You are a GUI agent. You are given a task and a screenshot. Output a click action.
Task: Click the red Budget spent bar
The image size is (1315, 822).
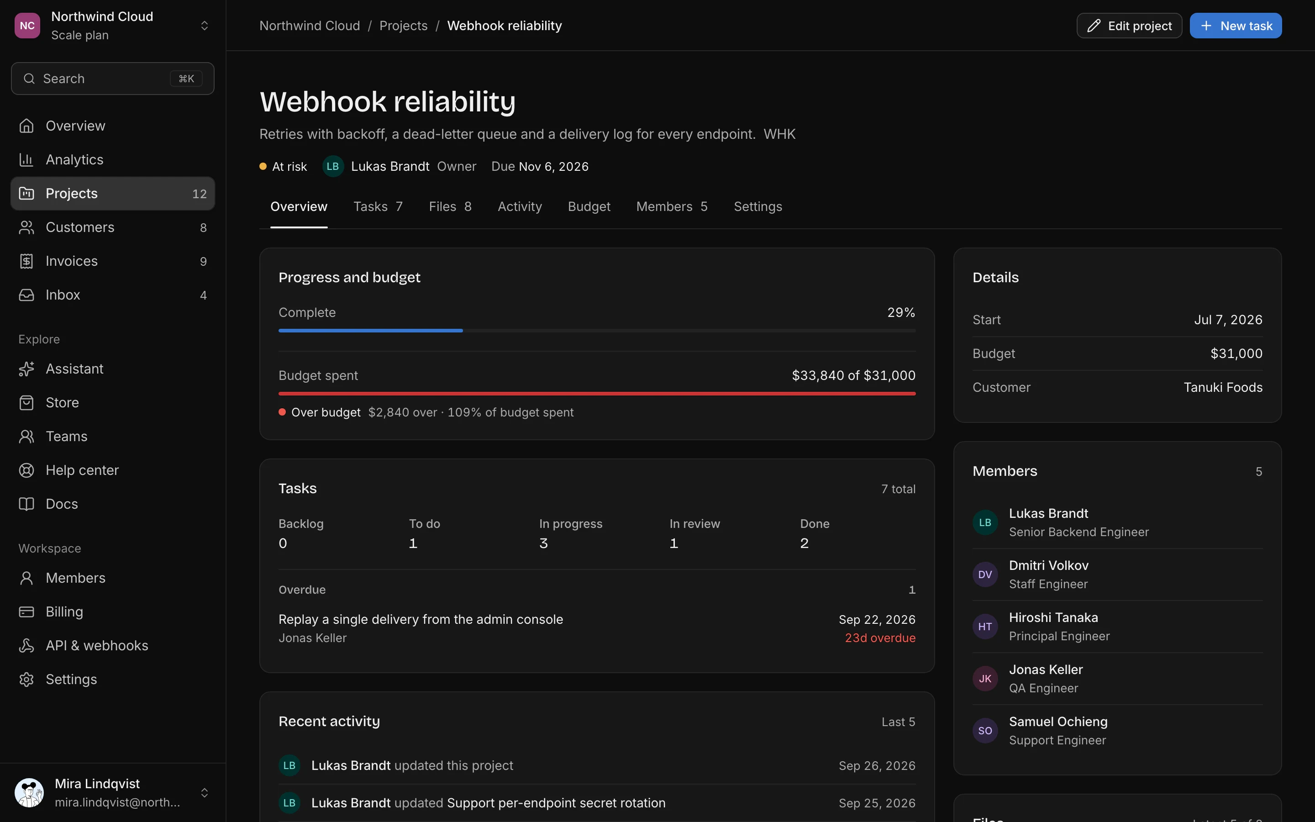[x=597, y=394]
